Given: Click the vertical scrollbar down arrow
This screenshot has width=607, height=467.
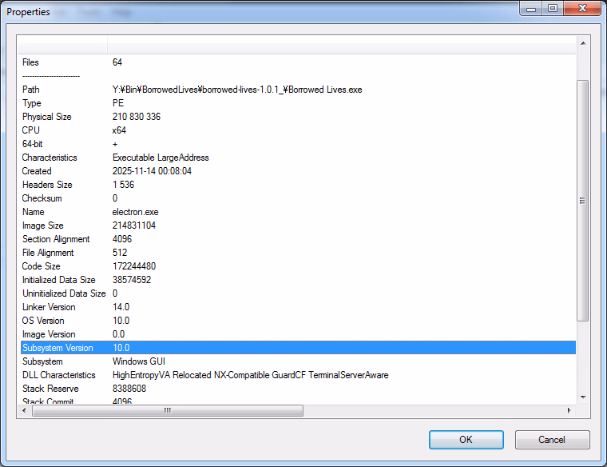Looking at the screenshot, I should 582,397.
